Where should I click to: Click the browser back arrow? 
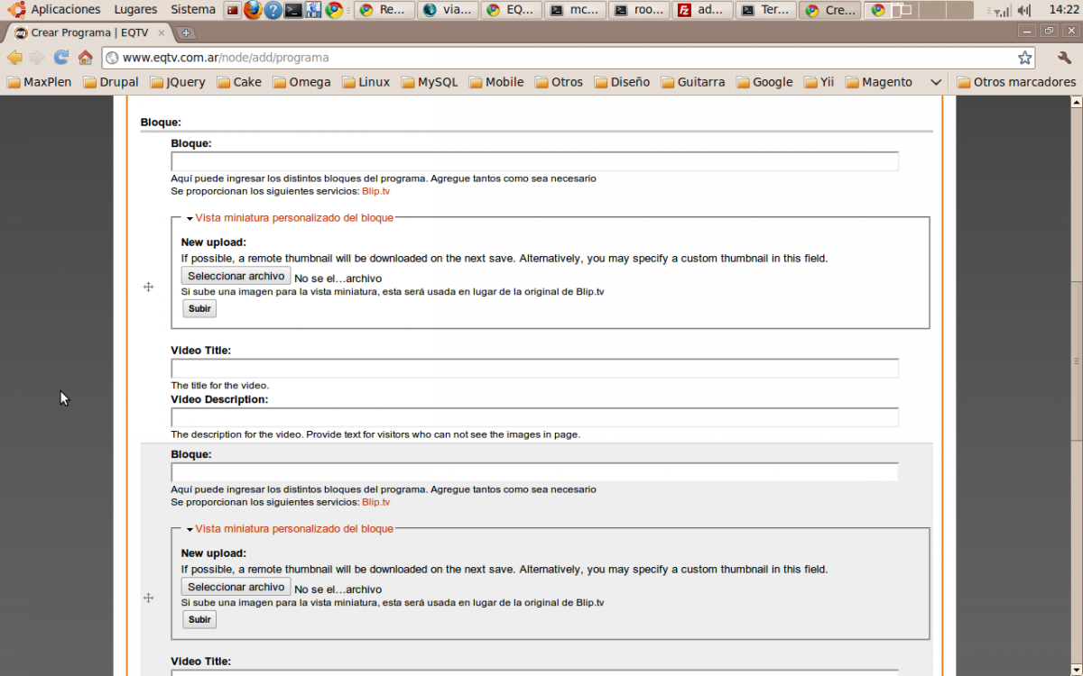coord(14,58)
